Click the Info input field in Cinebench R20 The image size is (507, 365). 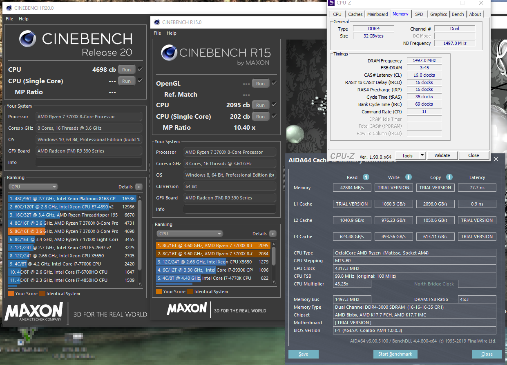coord(89,162)
